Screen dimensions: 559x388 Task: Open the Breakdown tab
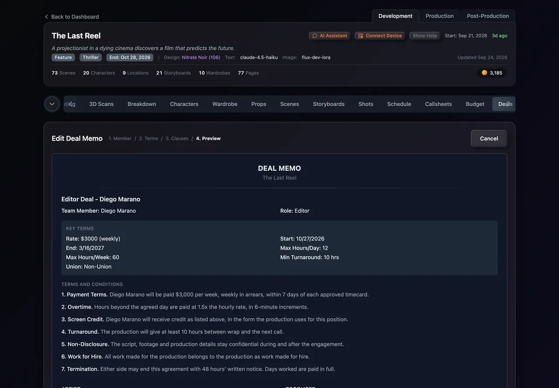coord(142,104)
